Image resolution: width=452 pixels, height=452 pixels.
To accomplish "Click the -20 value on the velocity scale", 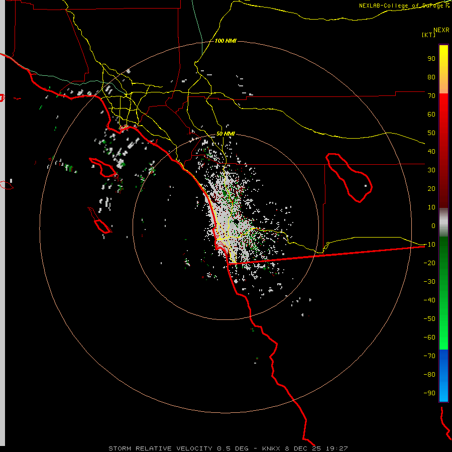I will (x=429, y=263).
